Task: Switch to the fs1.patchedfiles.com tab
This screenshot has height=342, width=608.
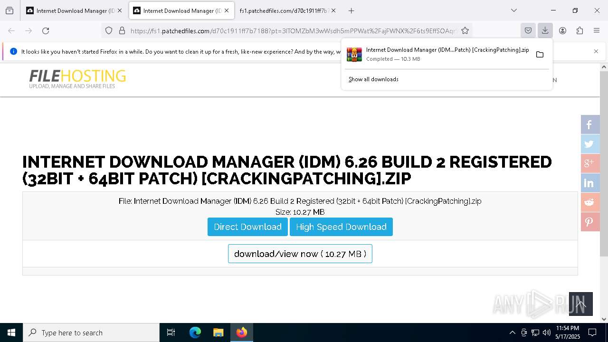Action: click(284, 10)
